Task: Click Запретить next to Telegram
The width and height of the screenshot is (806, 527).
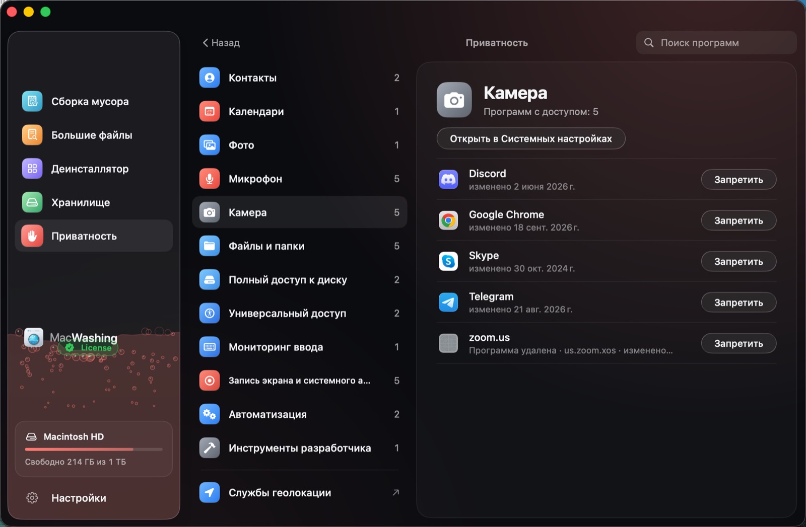Action: coord(738,303)
